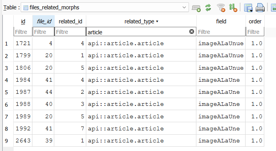This screenshot has width=276, height=151.
Task: Select order 1.0 in row 1992
Action: click(x=255, y=128)
